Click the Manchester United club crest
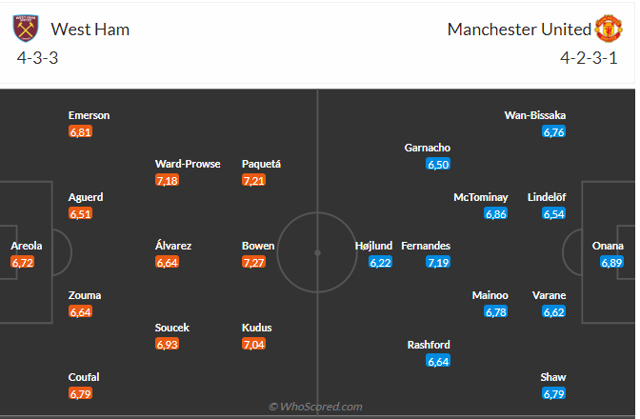Viewport: 640px width, 419px height. 609,30
